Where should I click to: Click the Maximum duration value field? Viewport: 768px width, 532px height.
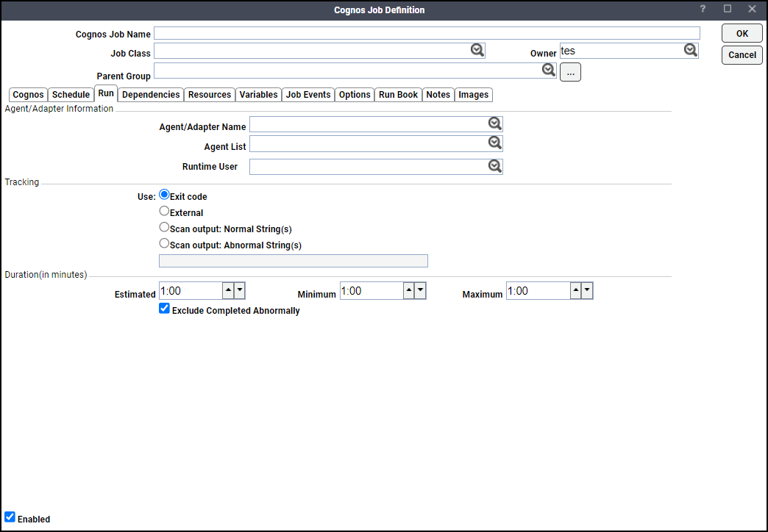coord(538,291)
